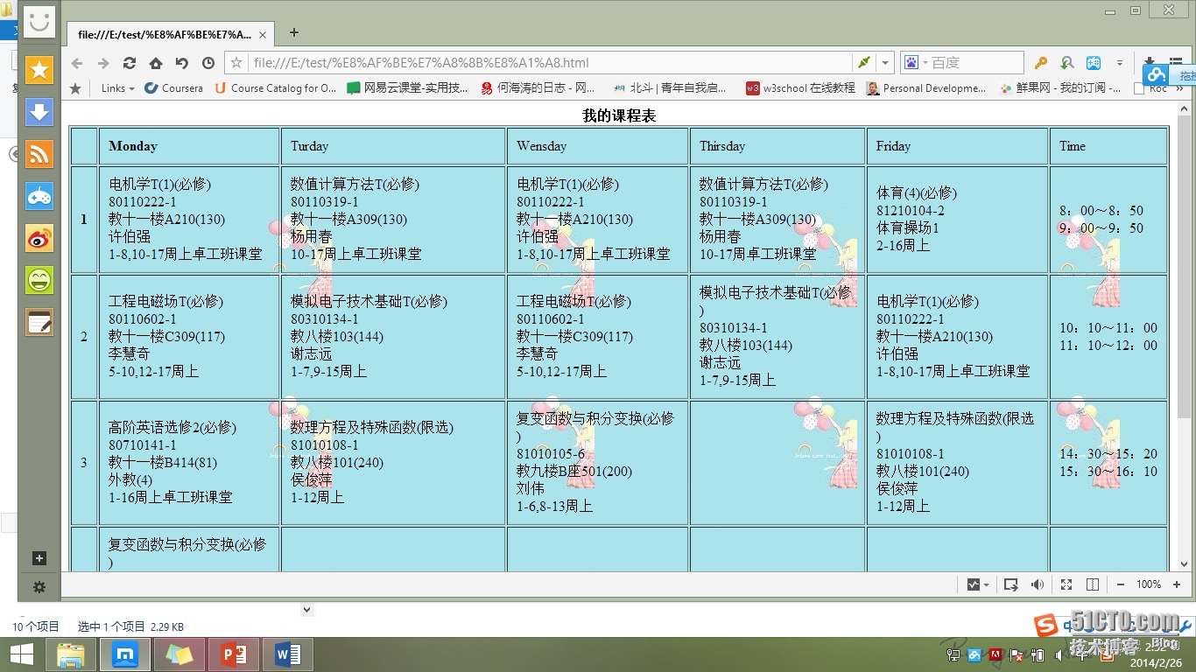Go forward with the forward arrow
The height and width of the screenshot is (672, 1196).
tap(103, 63)
